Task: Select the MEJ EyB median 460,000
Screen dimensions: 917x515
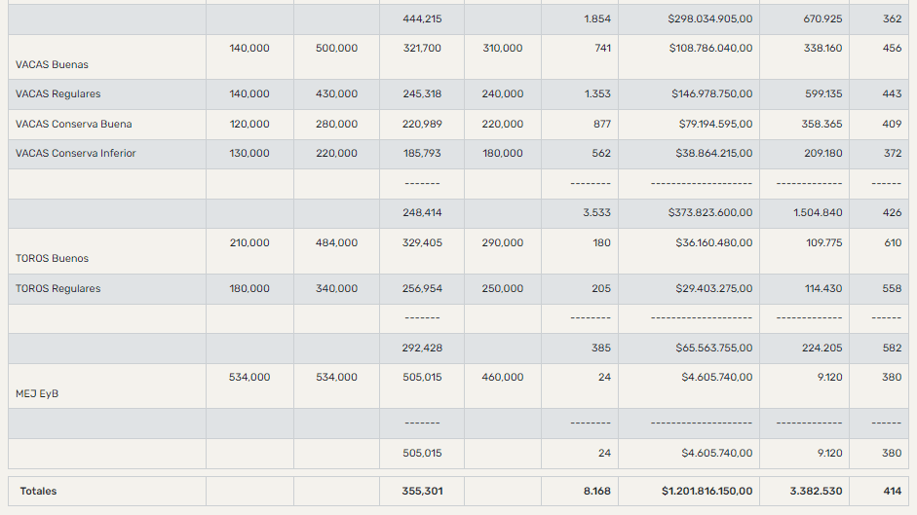Action: (x=502, y=378)
